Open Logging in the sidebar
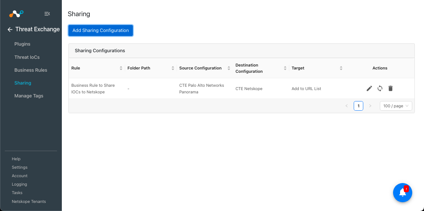 click(19, 184)
